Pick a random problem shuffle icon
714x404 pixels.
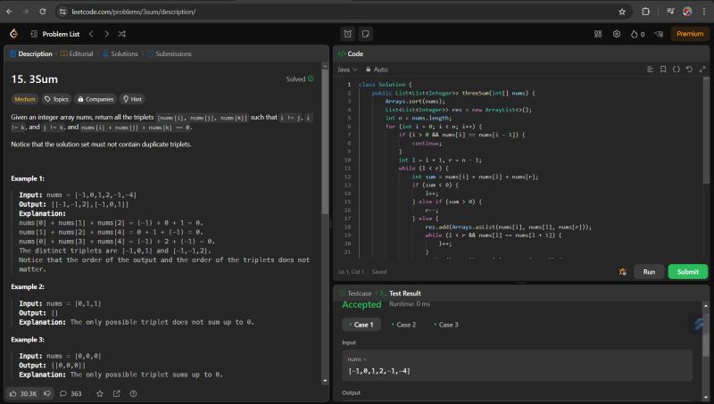(x=122, y=34)
